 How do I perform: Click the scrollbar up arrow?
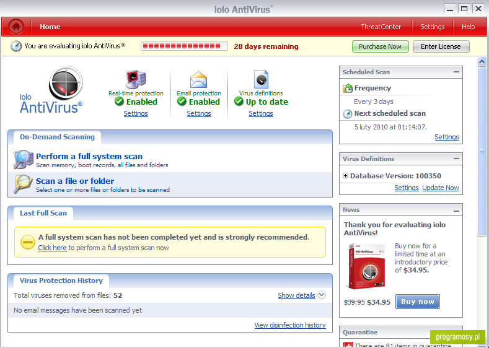click(x=482, y=62)
